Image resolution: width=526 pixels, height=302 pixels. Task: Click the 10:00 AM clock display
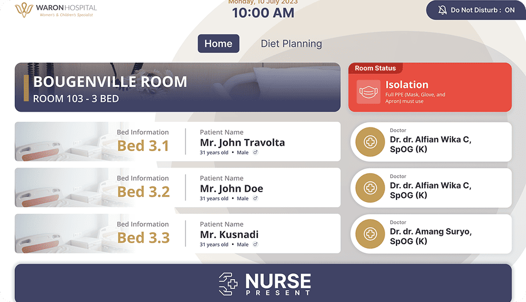263,13
